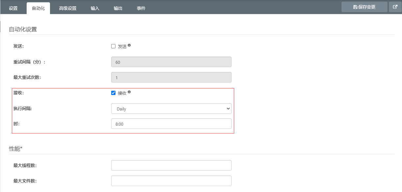
Task: Open the 输出 tab
Action: [x=118, y=8]
